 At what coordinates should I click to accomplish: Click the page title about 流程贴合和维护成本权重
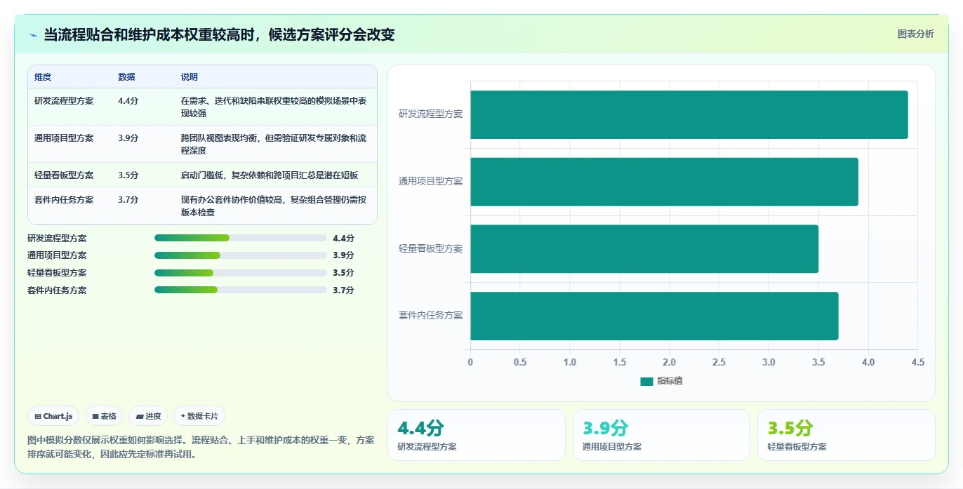click(220, 35)
